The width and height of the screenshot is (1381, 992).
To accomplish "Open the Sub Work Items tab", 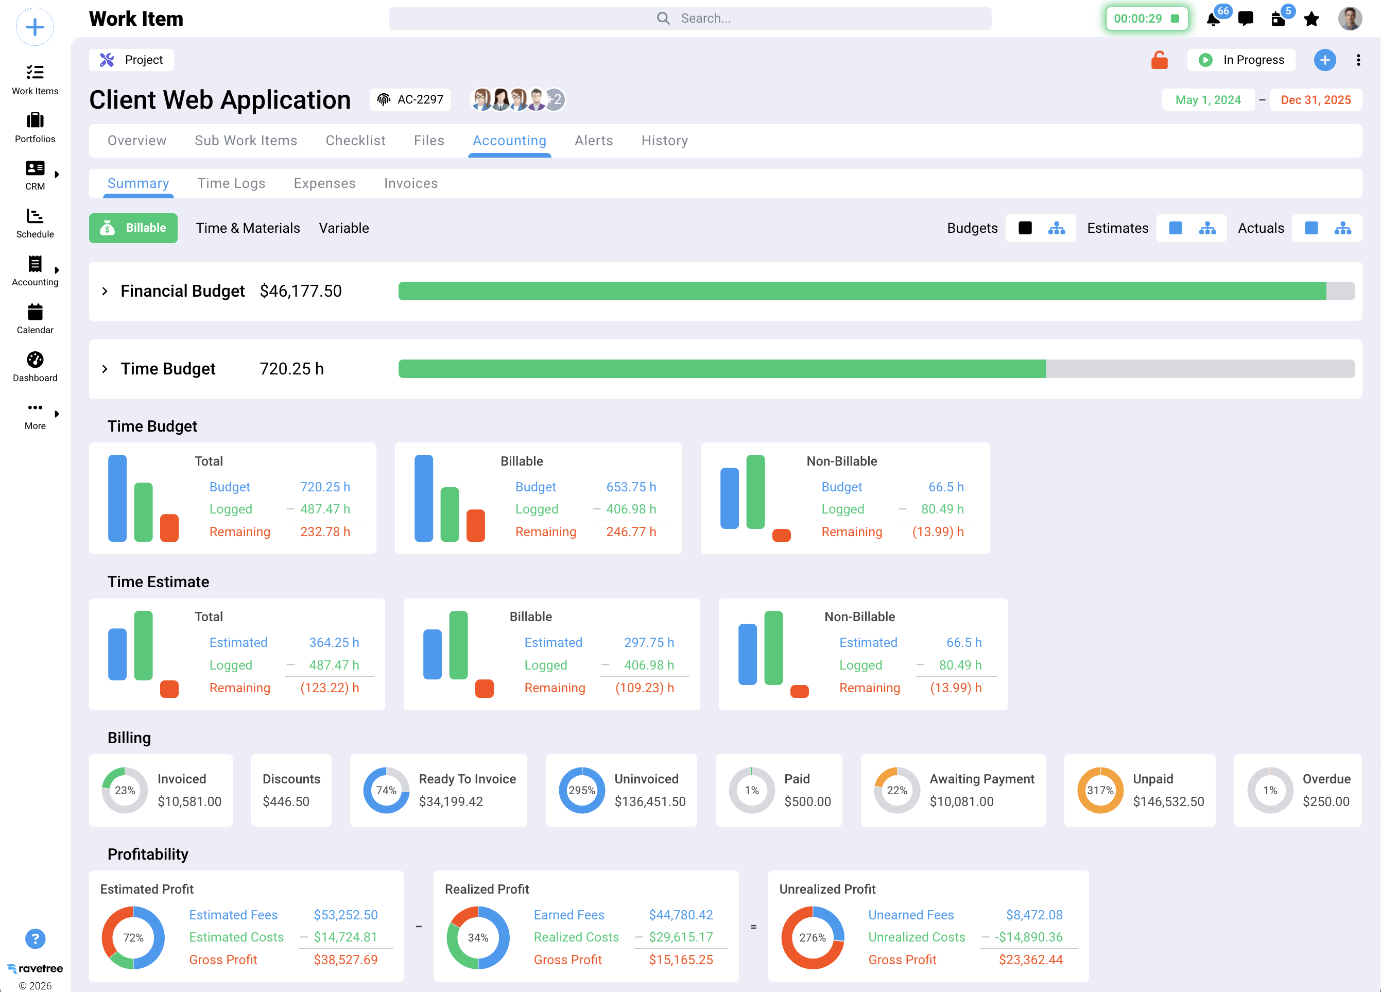I will [246, 141].
